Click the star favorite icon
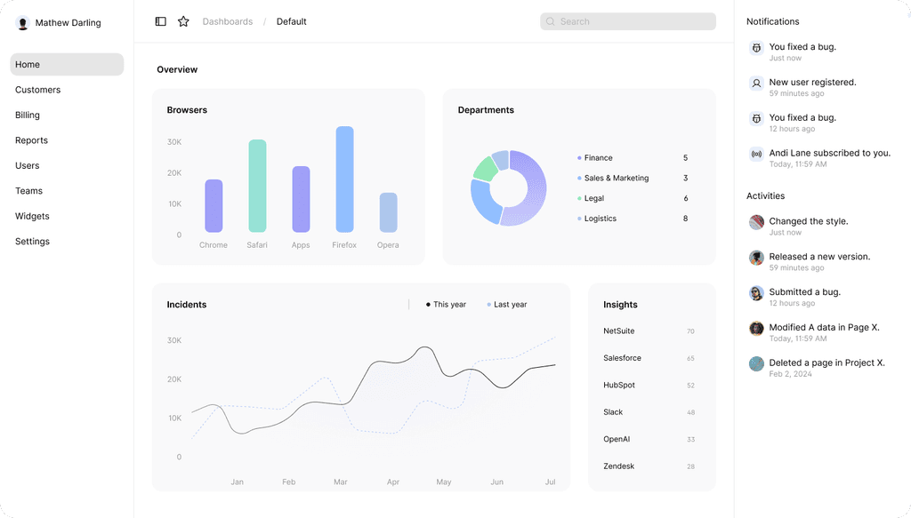 point(183,21)
